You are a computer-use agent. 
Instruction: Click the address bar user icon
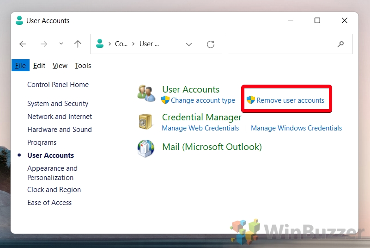[100, 44]
